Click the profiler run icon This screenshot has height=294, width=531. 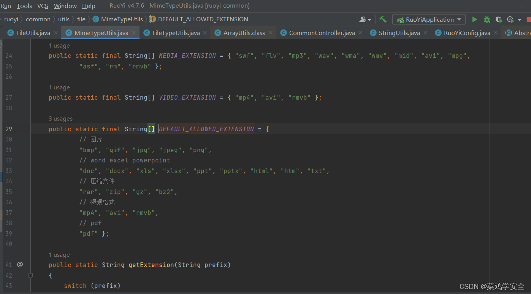(510, 19)
